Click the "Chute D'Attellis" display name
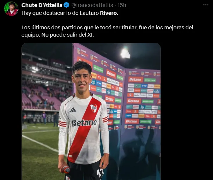Viewport: 213px width, 180px height. point(42,5)
